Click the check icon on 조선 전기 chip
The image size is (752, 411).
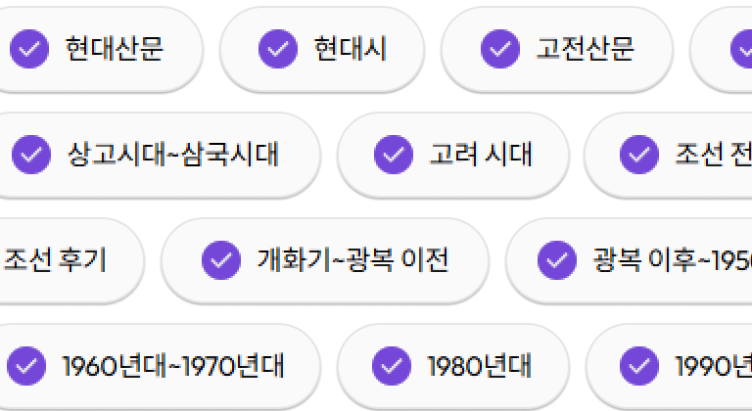pyautogui.click(x=639, y=154)
